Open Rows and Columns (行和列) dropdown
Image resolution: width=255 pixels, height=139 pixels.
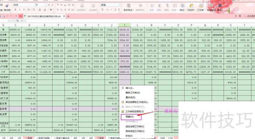pos(191,7)
